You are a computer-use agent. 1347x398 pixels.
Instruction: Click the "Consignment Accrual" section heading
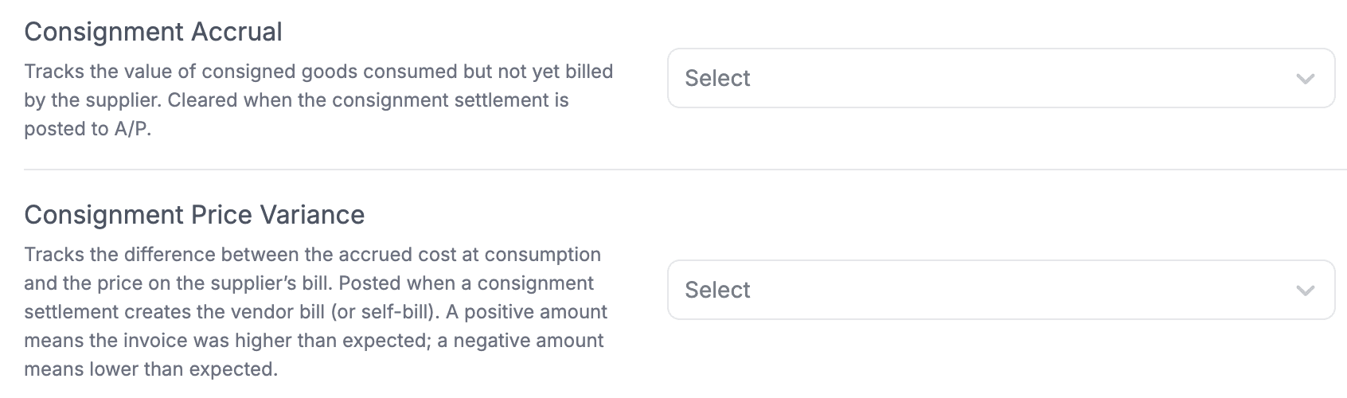click(153, 32)
